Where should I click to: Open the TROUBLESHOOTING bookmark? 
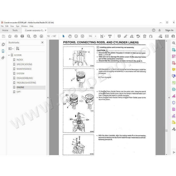[26, 83]
